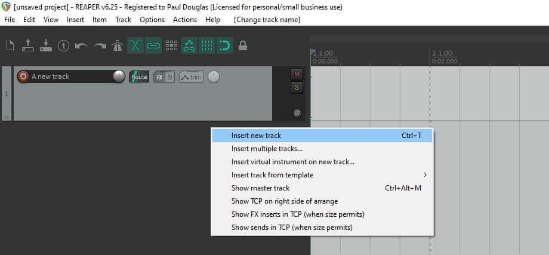
Task: Open the Insert menu
Action: 75,20
